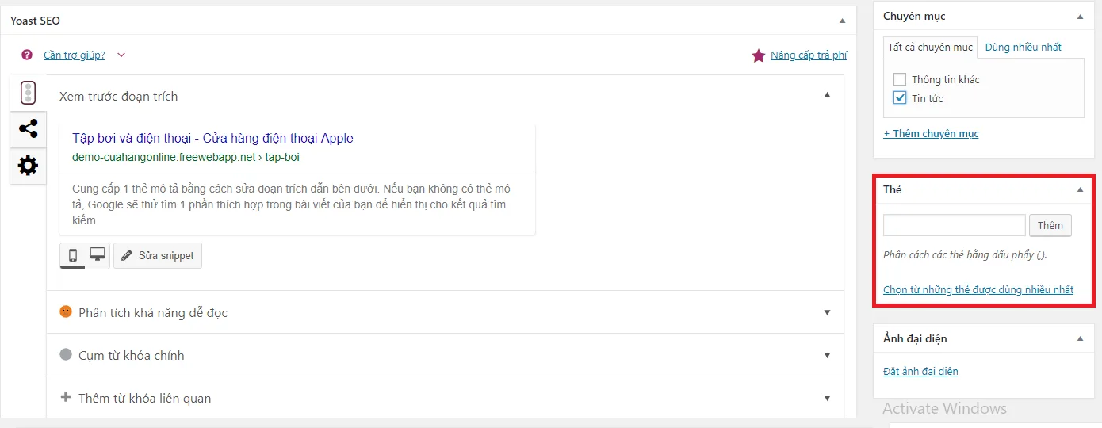Switch to desktop snippet preview

(x=98, y=255)
